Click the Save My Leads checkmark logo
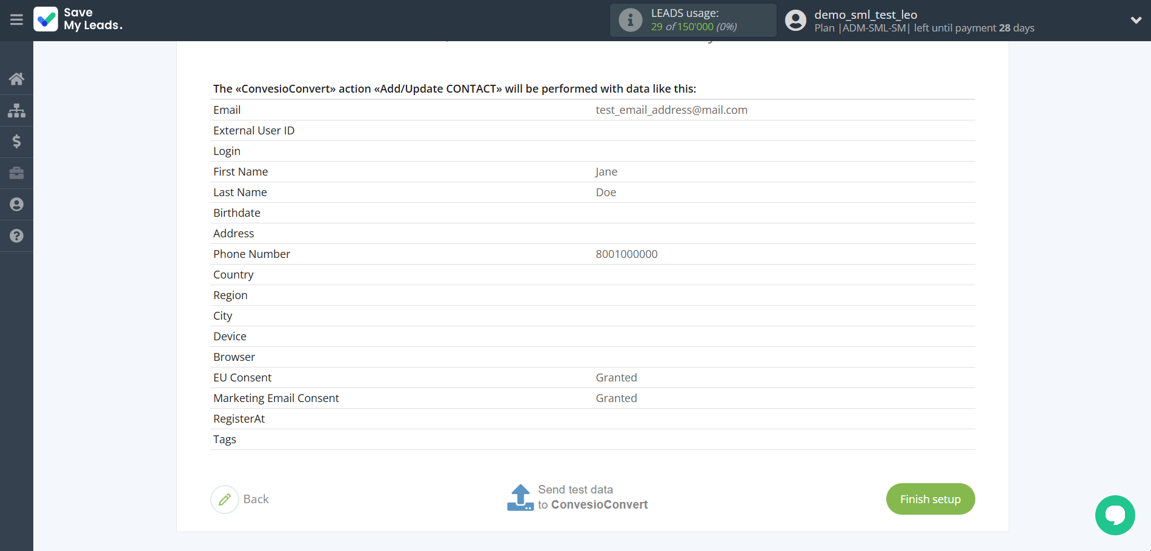The image size is (1151, 551). (46, 19)
